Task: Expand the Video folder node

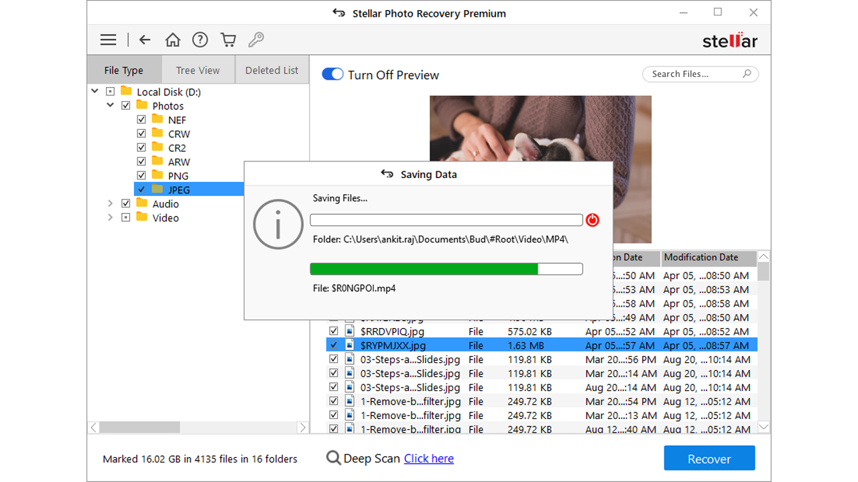Action: pos(111,218)
